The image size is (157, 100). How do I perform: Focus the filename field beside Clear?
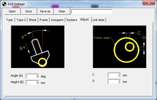click(92, 12)
